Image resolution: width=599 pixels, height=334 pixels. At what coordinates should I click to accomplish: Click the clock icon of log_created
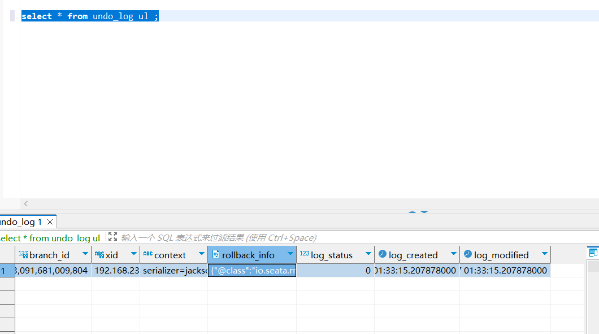point(382,254)
